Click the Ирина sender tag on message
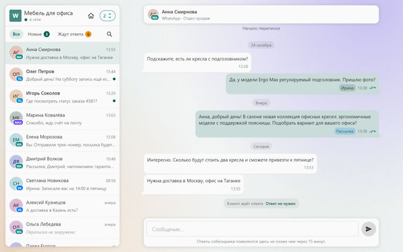Screen dimensions: 403x252 point(347,88)
